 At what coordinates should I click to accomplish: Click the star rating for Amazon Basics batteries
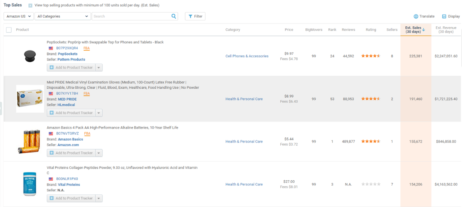point(371,142)
